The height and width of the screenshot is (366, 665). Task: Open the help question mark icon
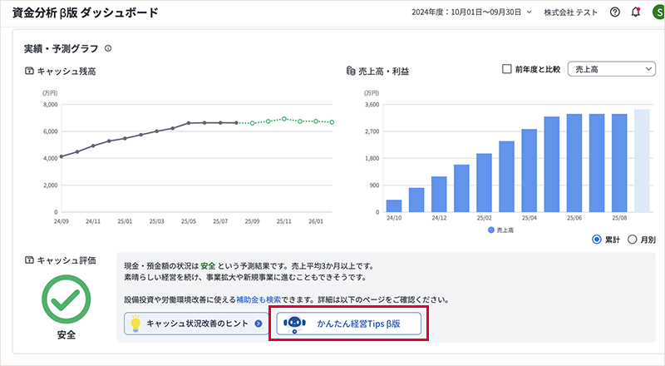point(615,13)
